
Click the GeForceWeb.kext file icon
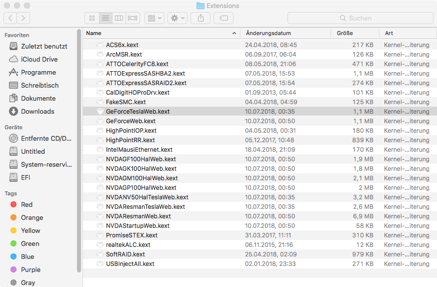(100, 121)
